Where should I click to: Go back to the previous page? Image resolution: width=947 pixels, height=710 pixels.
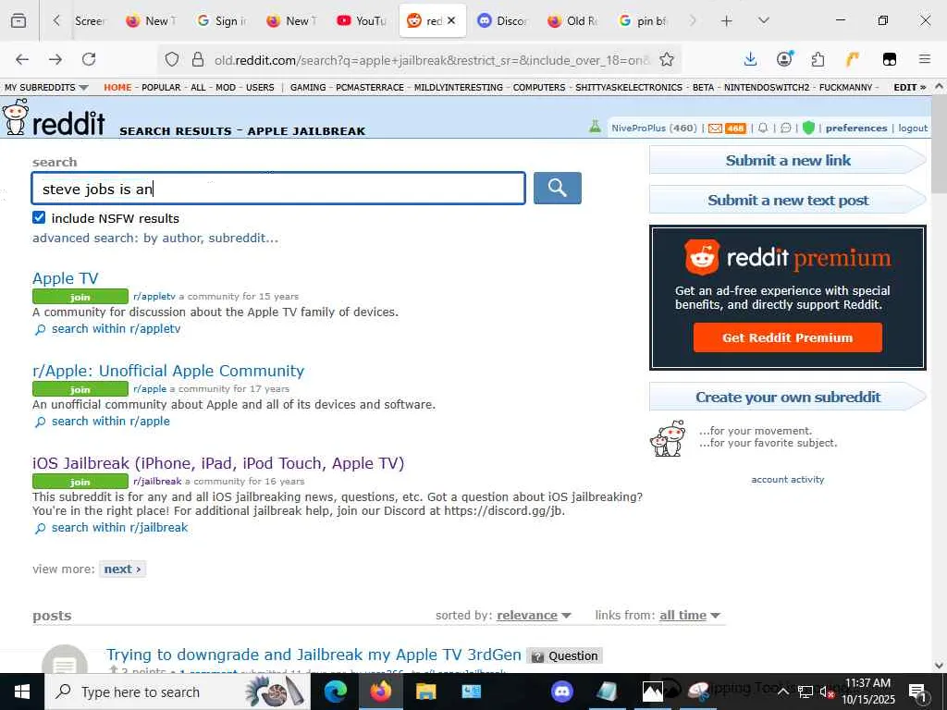(22, 59)
